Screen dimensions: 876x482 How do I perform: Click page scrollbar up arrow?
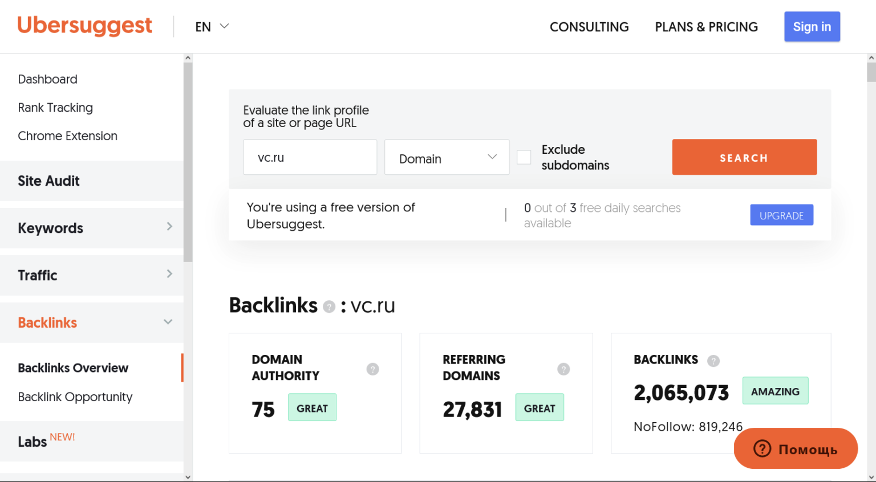(x=871, y=58)
